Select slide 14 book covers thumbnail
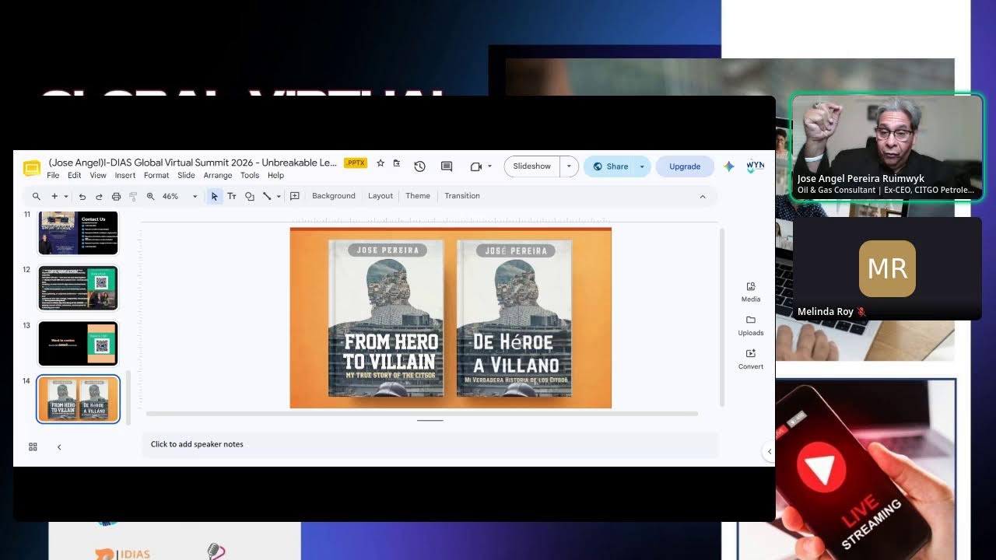This screenshot has height=560, width=996. pyautogui.click(x=78, y=399)
